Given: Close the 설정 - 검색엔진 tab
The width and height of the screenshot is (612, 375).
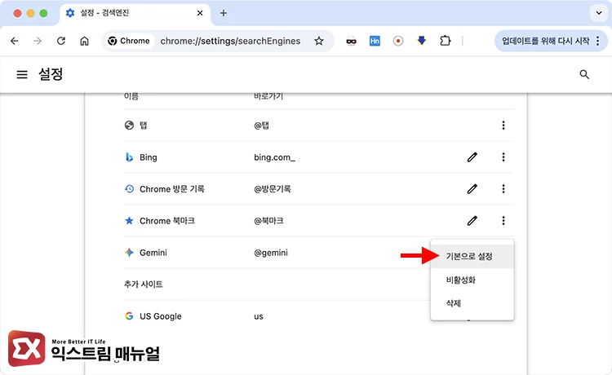Looking at the screenshot, I should [200, 13].
